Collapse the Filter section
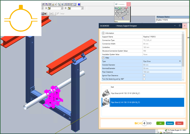The image size is (190, 134). click(x=103, y=58)
